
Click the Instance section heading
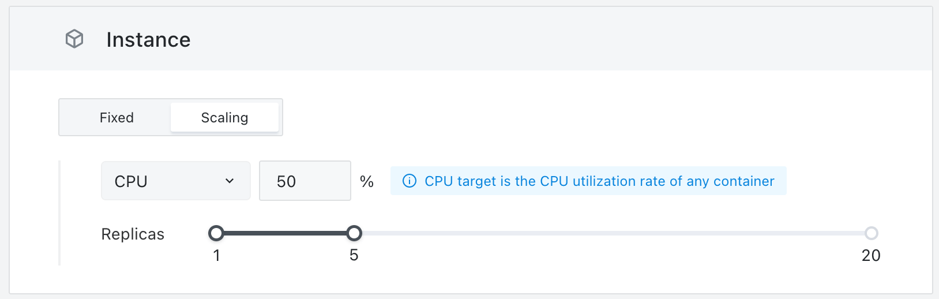pos(148,40)
